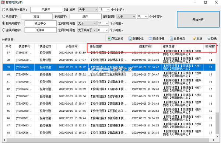Screen dimensions: 221x143
Task: Select row 43 tracking number JT2950067
Action: point(24,96)
